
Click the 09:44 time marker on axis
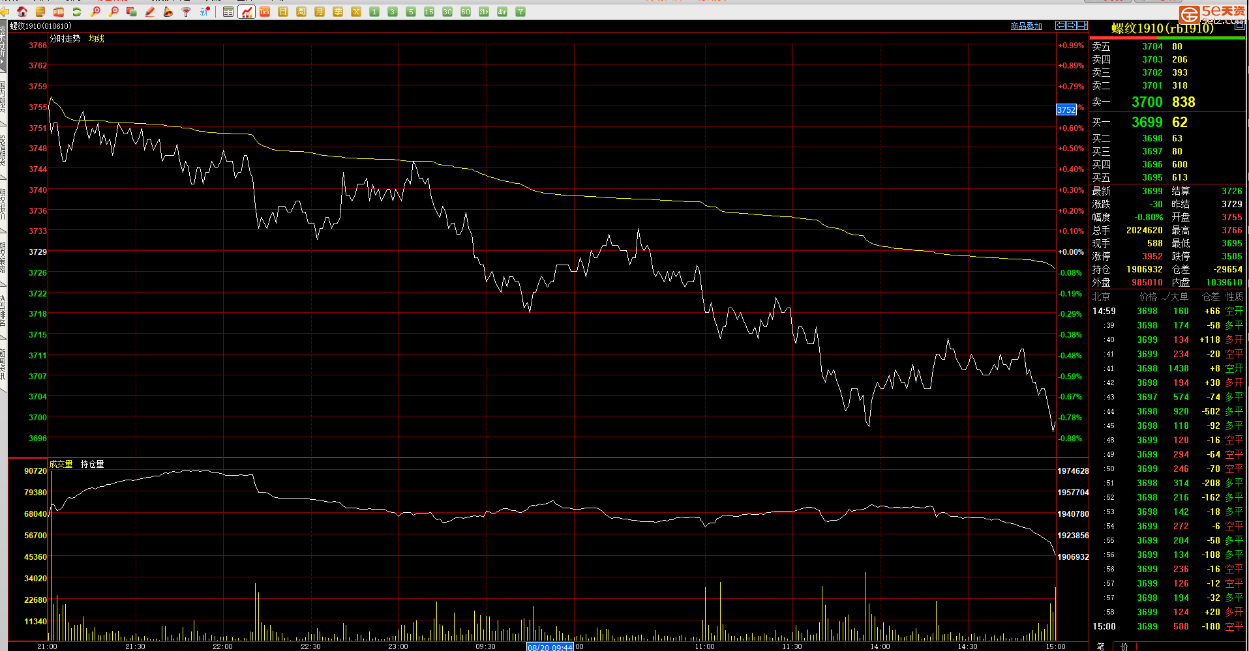tap(550, 647)
